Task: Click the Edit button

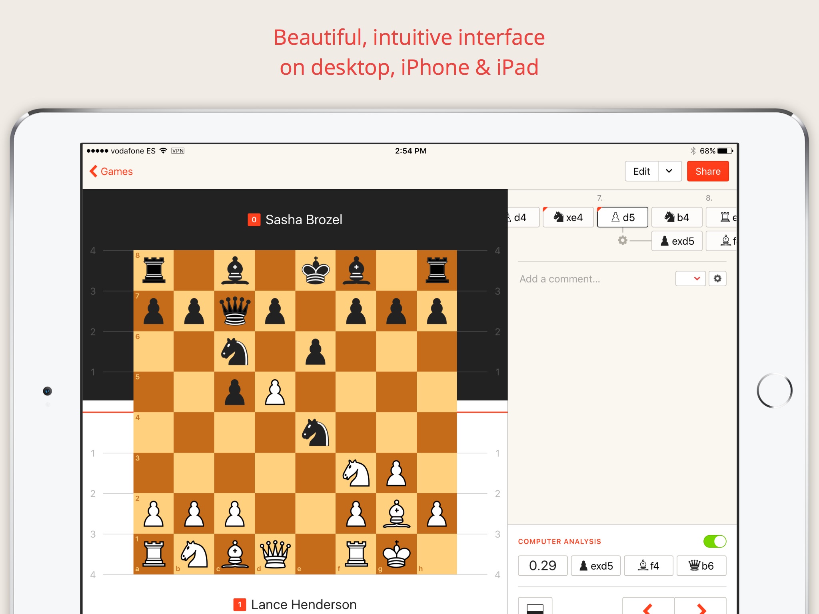Action: point(641,171)
